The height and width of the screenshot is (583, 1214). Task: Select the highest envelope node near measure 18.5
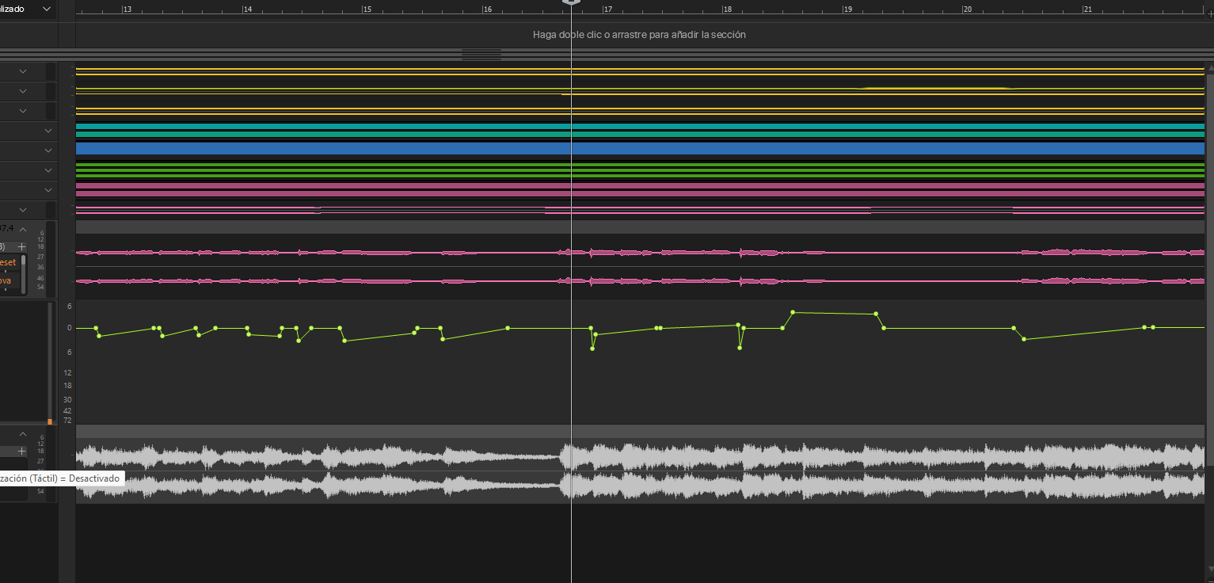(x=793, y=312)
